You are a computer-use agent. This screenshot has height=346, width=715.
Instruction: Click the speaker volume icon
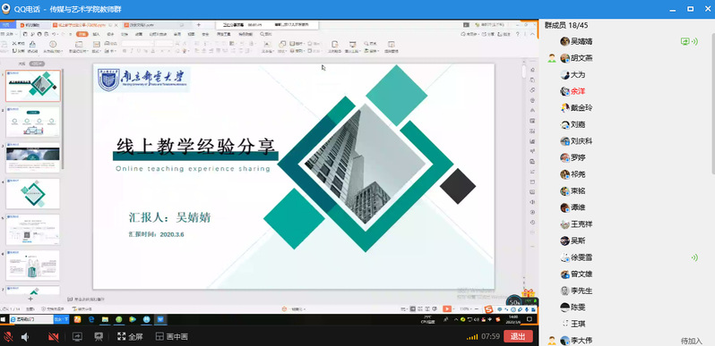tap(25, 337)
